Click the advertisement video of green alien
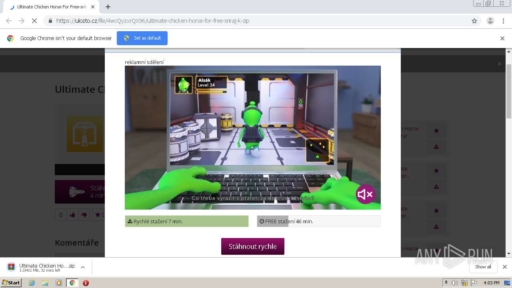This screenshot has height=288, width=512. click(253, 138)
